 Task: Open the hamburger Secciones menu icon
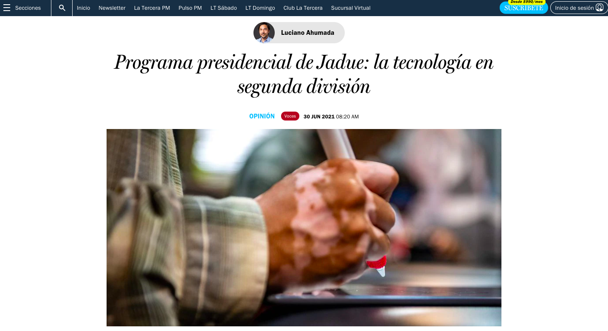pos(7,8)
